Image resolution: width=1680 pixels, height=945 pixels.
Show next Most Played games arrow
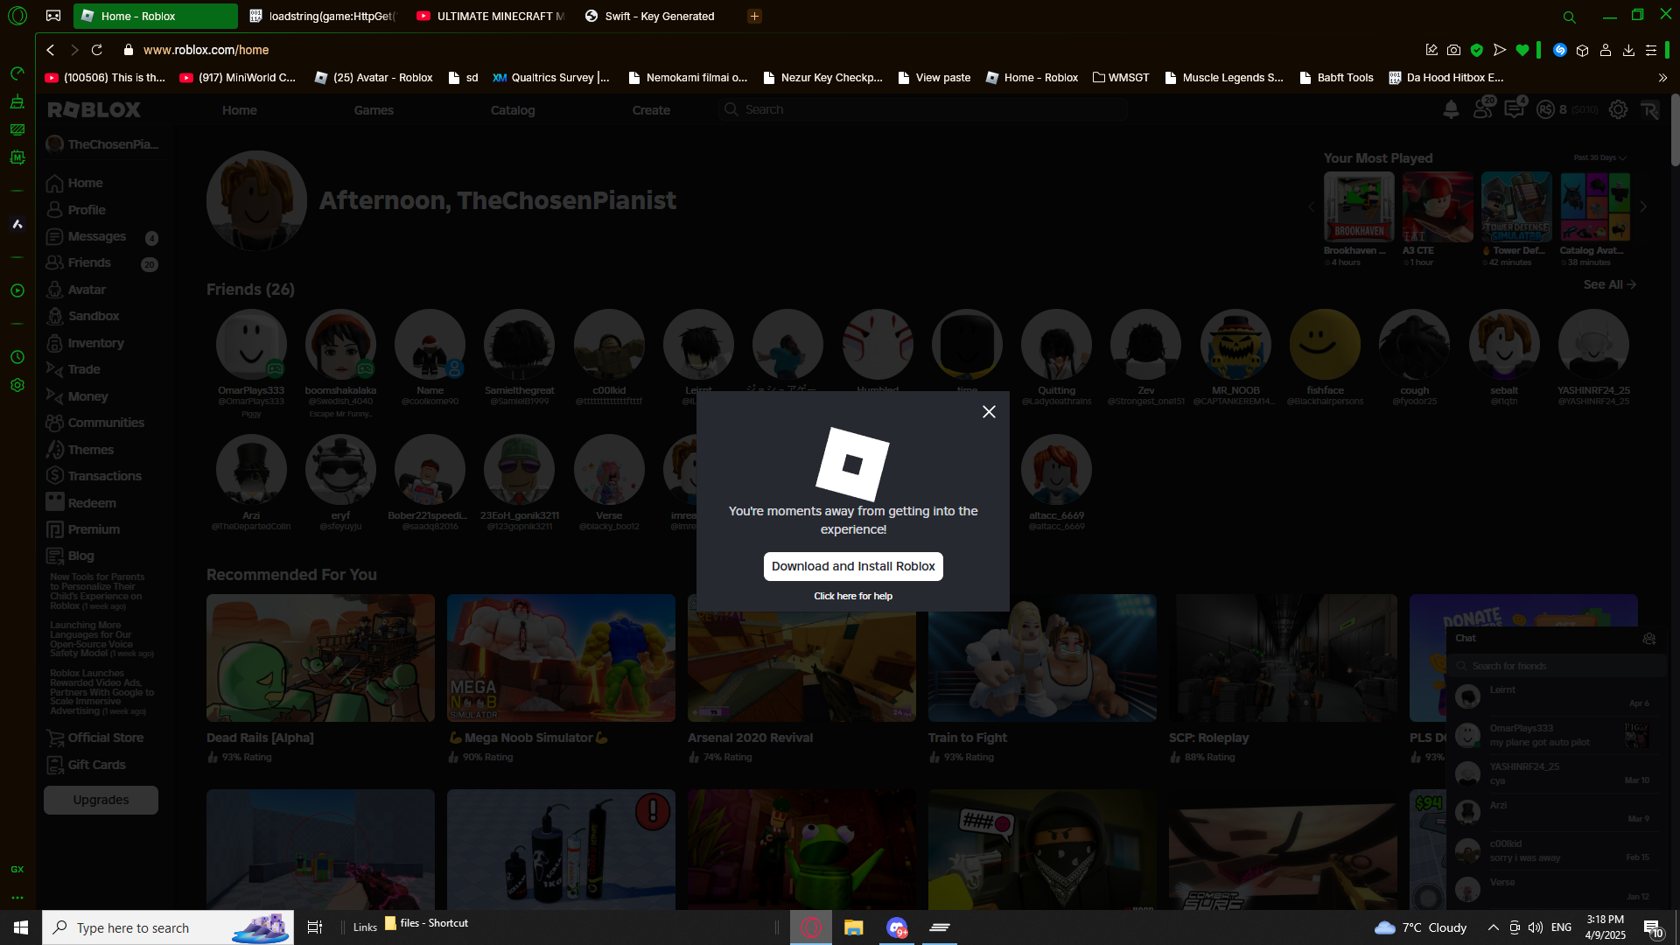point(1643,207)
